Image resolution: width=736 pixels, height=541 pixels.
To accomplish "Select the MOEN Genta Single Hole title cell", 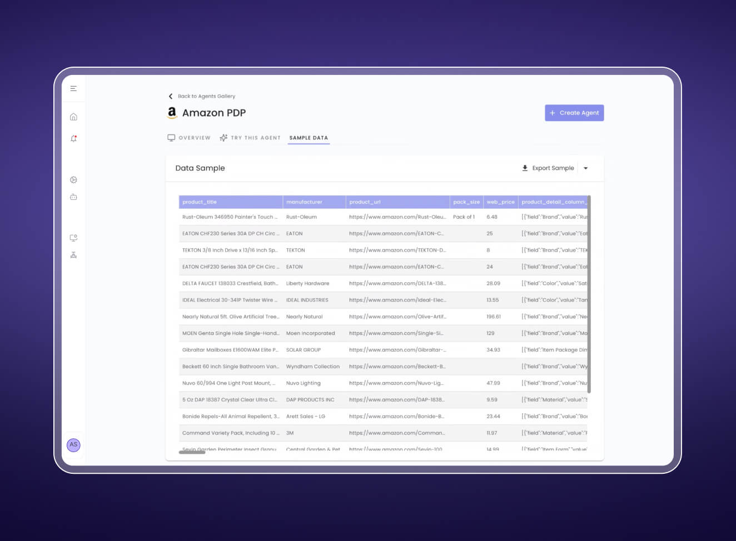I will click(x=231, y=334).
